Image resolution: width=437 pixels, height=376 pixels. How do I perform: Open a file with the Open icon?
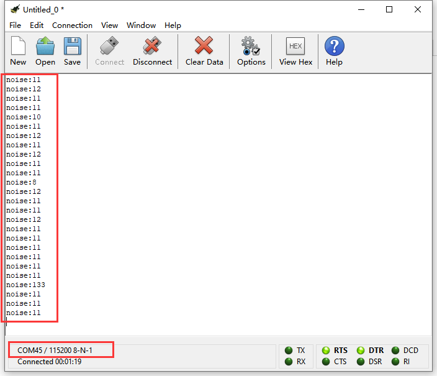(45, 46)
